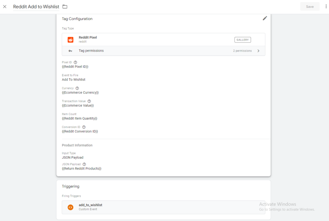The image size is (329, 221).
Task: Edit Tag Configuration with the pencil icon
Action: tap(265, 18)
